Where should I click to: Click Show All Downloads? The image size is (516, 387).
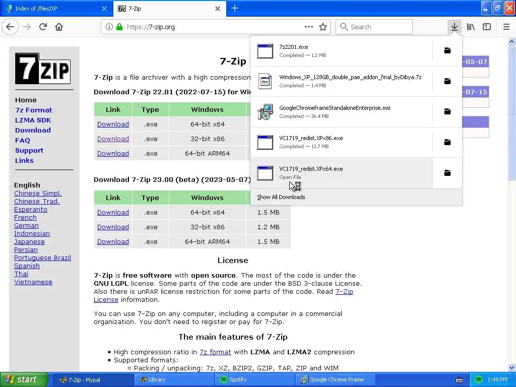(x=281, y=197)
